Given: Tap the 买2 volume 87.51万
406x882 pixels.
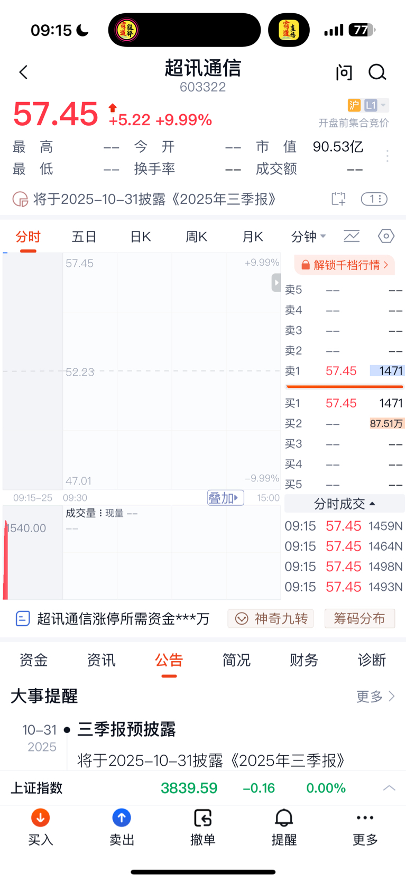Looking at the screenshot, I should 386,424.
